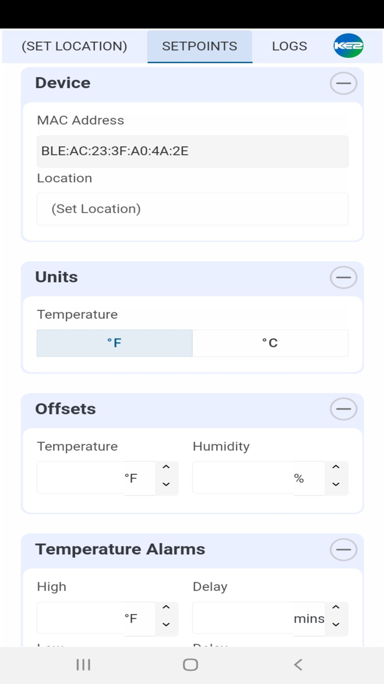The height and width of the screenshot is (684, 384).
Task: Increase the alarm Delay minutes
Action: [x=336, y=608]
